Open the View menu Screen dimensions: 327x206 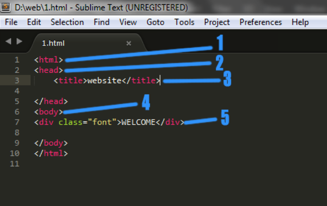click(128, 22)
